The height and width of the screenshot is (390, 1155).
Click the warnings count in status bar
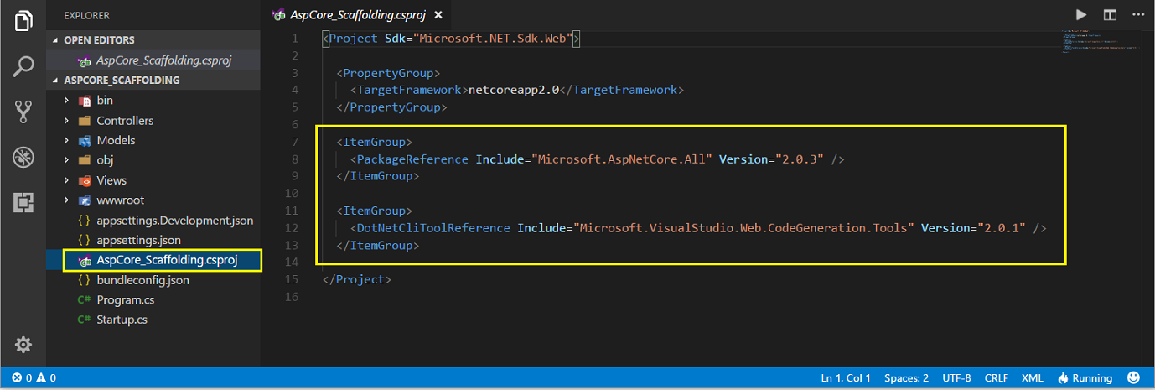point(45,378)
